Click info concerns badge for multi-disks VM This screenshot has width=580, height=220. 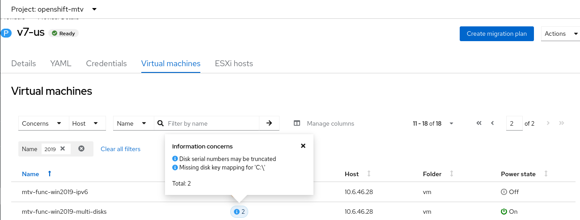pyautogui.click(x=239, y=212)
